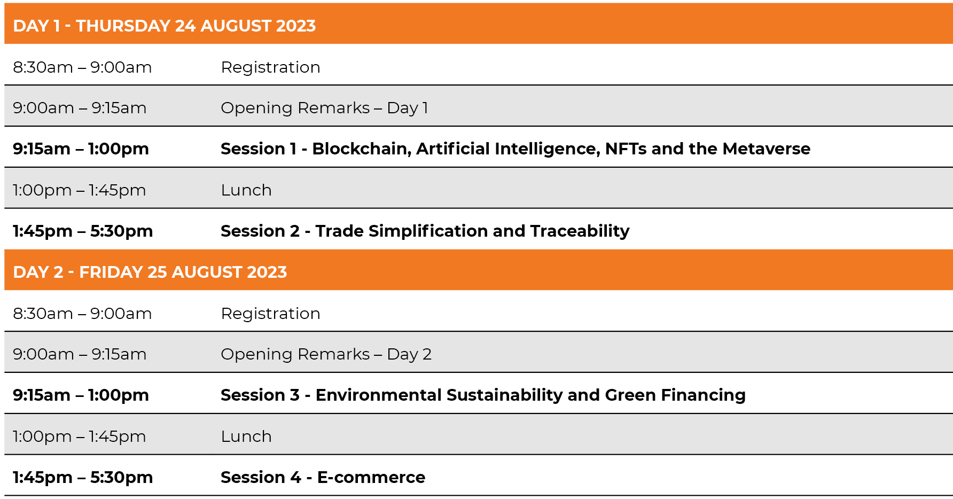Select the Registration entry under Day 2

(x=270, y=314)
